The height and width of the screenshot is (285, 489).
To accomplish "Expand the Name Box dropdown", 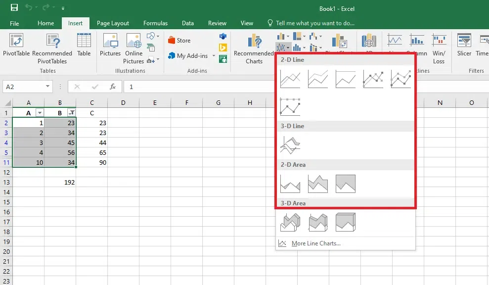I will pos(48,87).
